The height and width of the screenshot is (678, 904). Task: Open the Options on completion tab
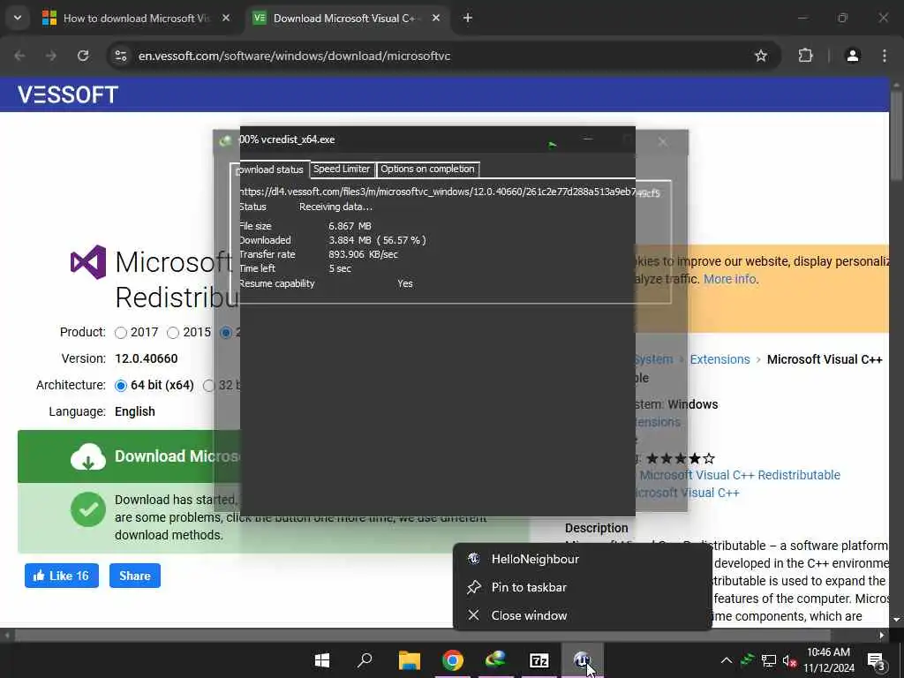427,169
